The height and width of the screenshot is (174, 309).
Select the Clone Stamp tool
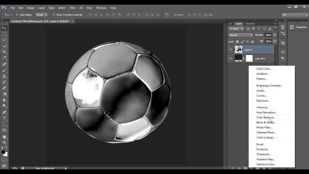[4, 76]
